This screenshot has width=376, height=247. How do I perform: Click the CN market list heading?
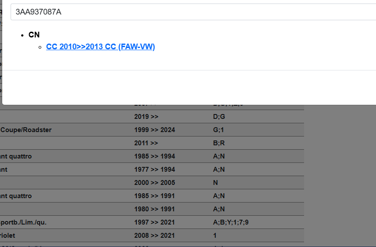(x=34, y=35)
